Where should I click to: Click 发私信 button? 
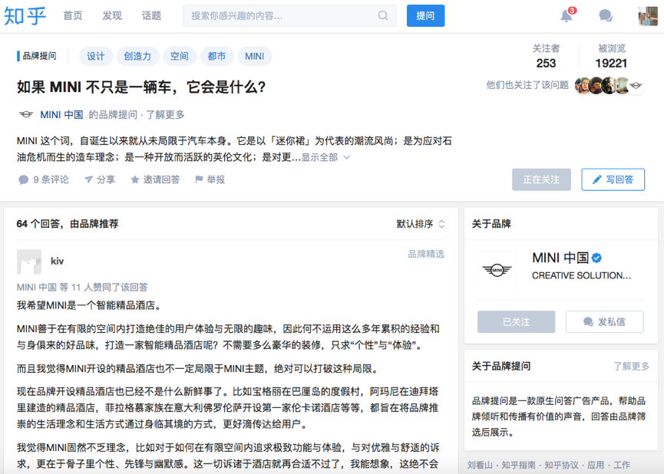pyautogui.click(x=605, y=321)
